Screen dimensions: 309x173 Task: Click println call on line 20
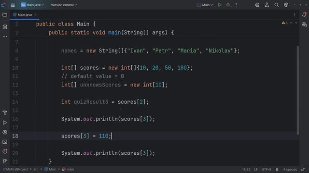[x=107, y=153]
